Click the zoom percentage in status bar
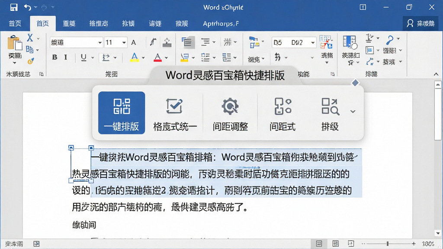443x249 pixels. [428, 244]
